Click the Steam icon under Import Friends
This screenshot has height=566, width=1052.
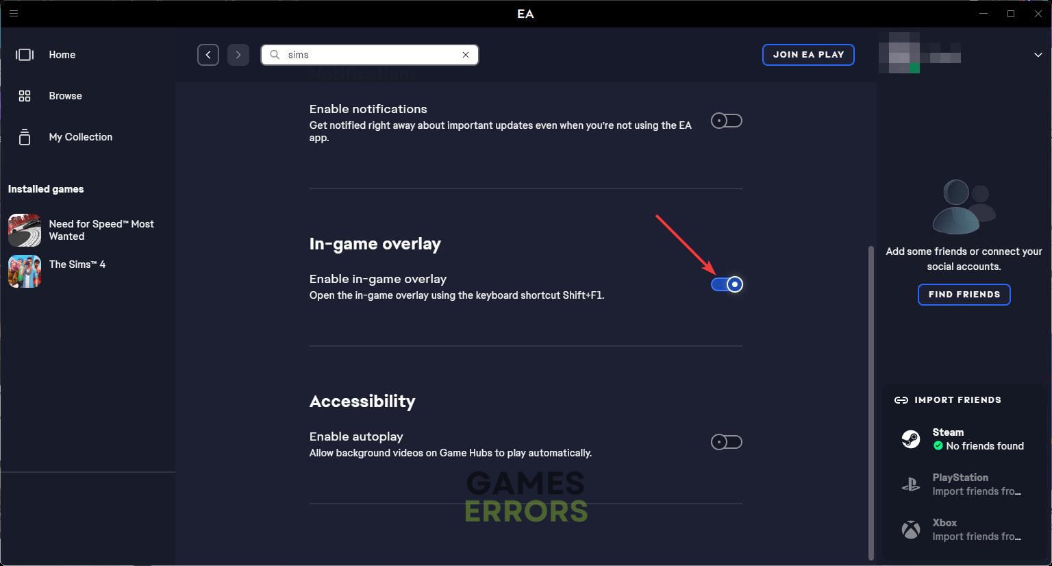click(x=910, y=439)
